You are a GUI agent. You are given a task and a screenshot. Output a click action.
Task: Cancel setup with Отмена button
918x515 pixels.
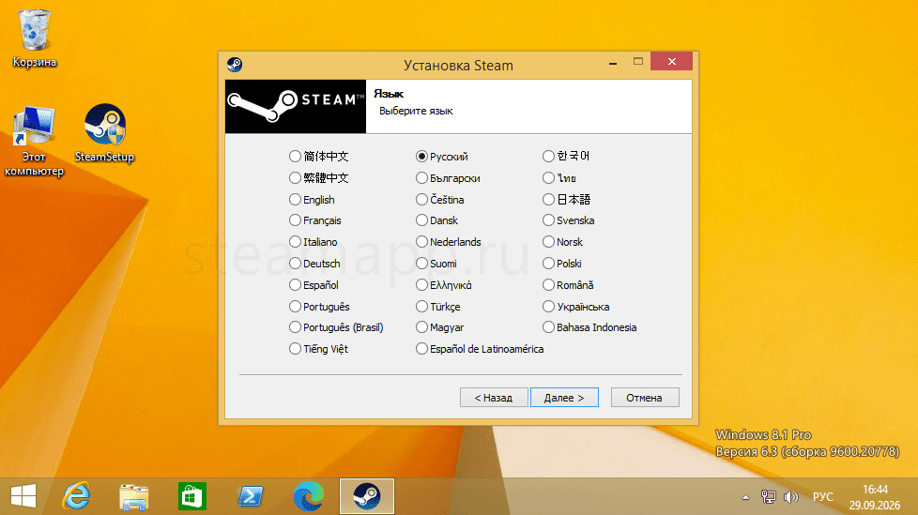point(645,398)
